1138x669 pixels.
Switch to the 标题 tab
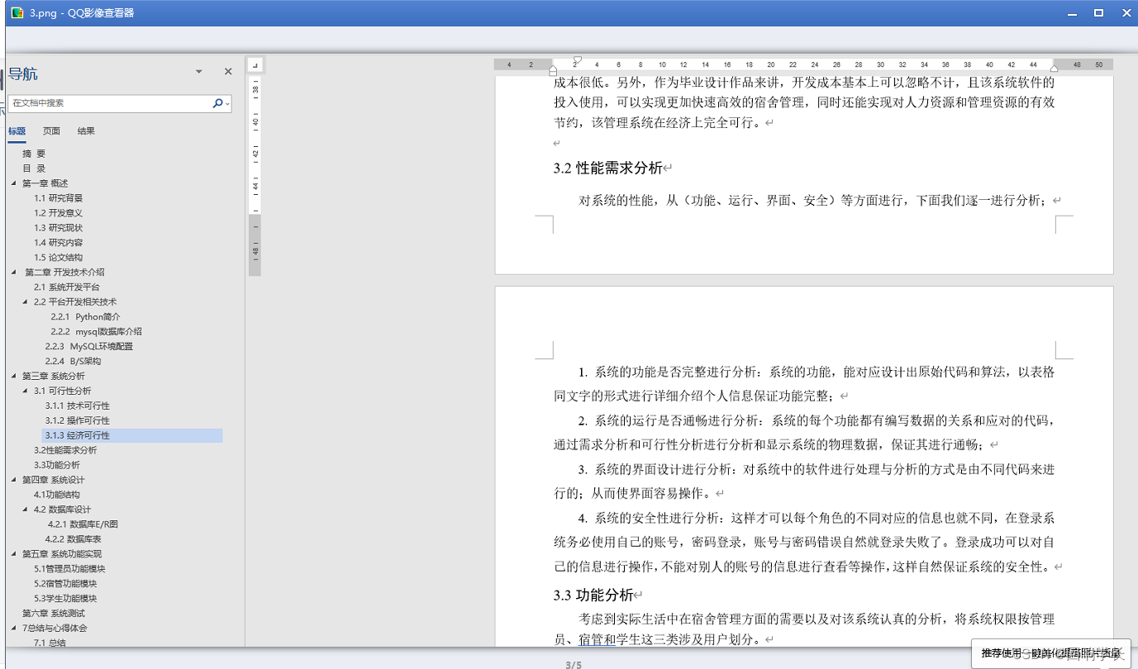tap(17, 131)
